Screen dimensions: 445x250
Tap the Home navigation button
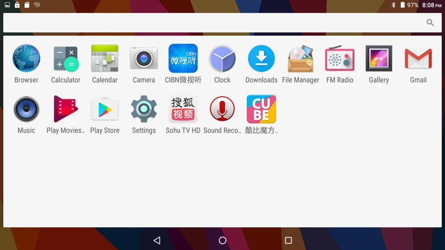click(222, 240)
